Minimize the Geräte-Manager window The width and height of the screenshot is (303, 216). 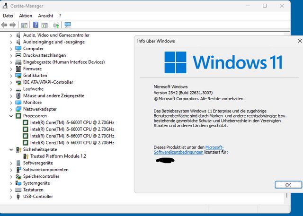248,6
